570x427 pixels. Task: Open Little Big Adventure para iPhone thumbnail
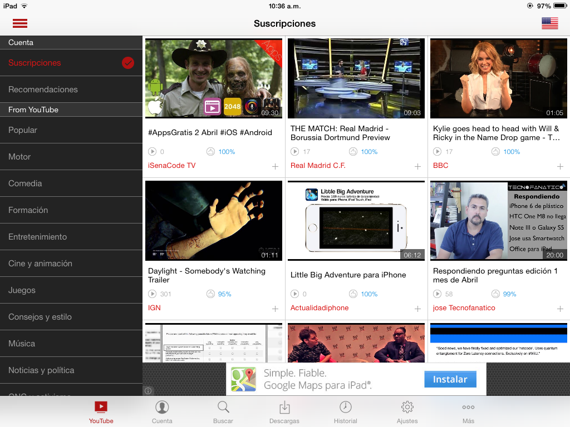click(356, 221)
